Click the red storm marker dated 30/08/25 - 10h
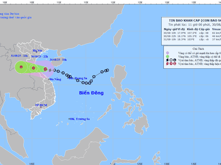 coord(45,69)
